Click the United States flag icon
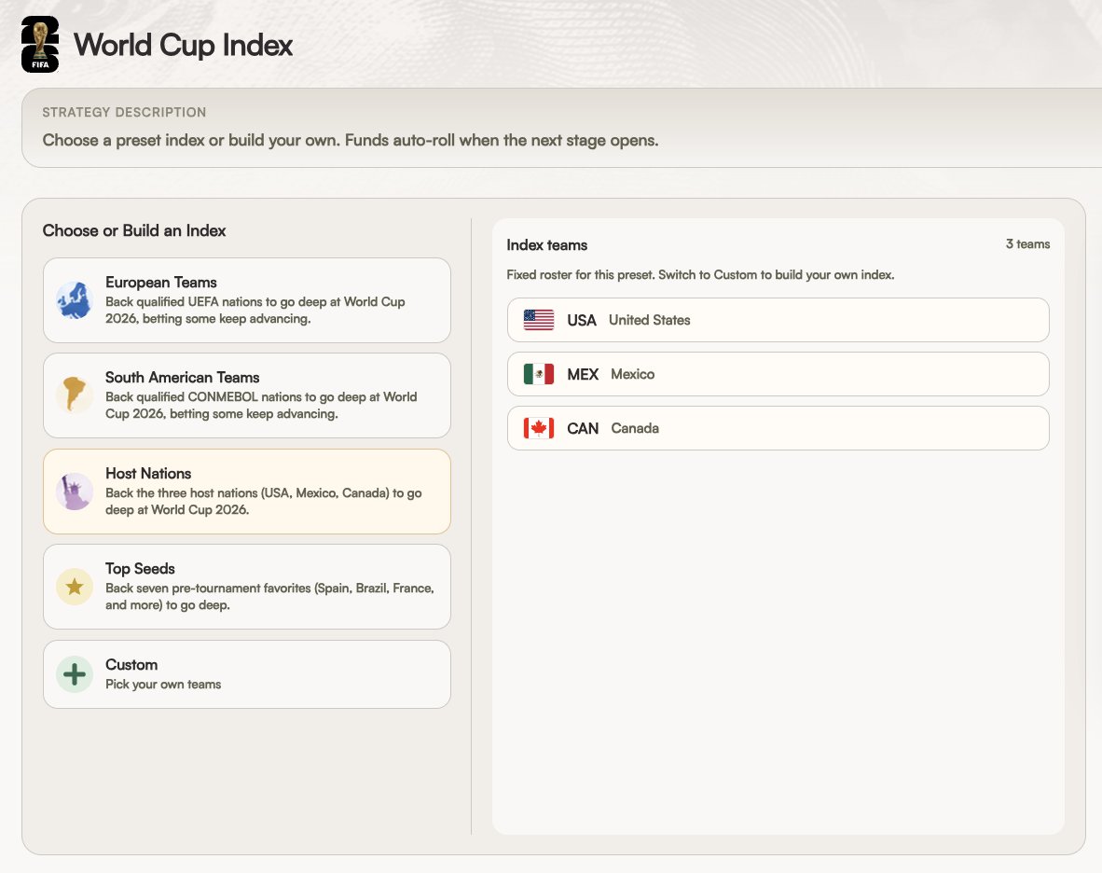 point(539,320)
